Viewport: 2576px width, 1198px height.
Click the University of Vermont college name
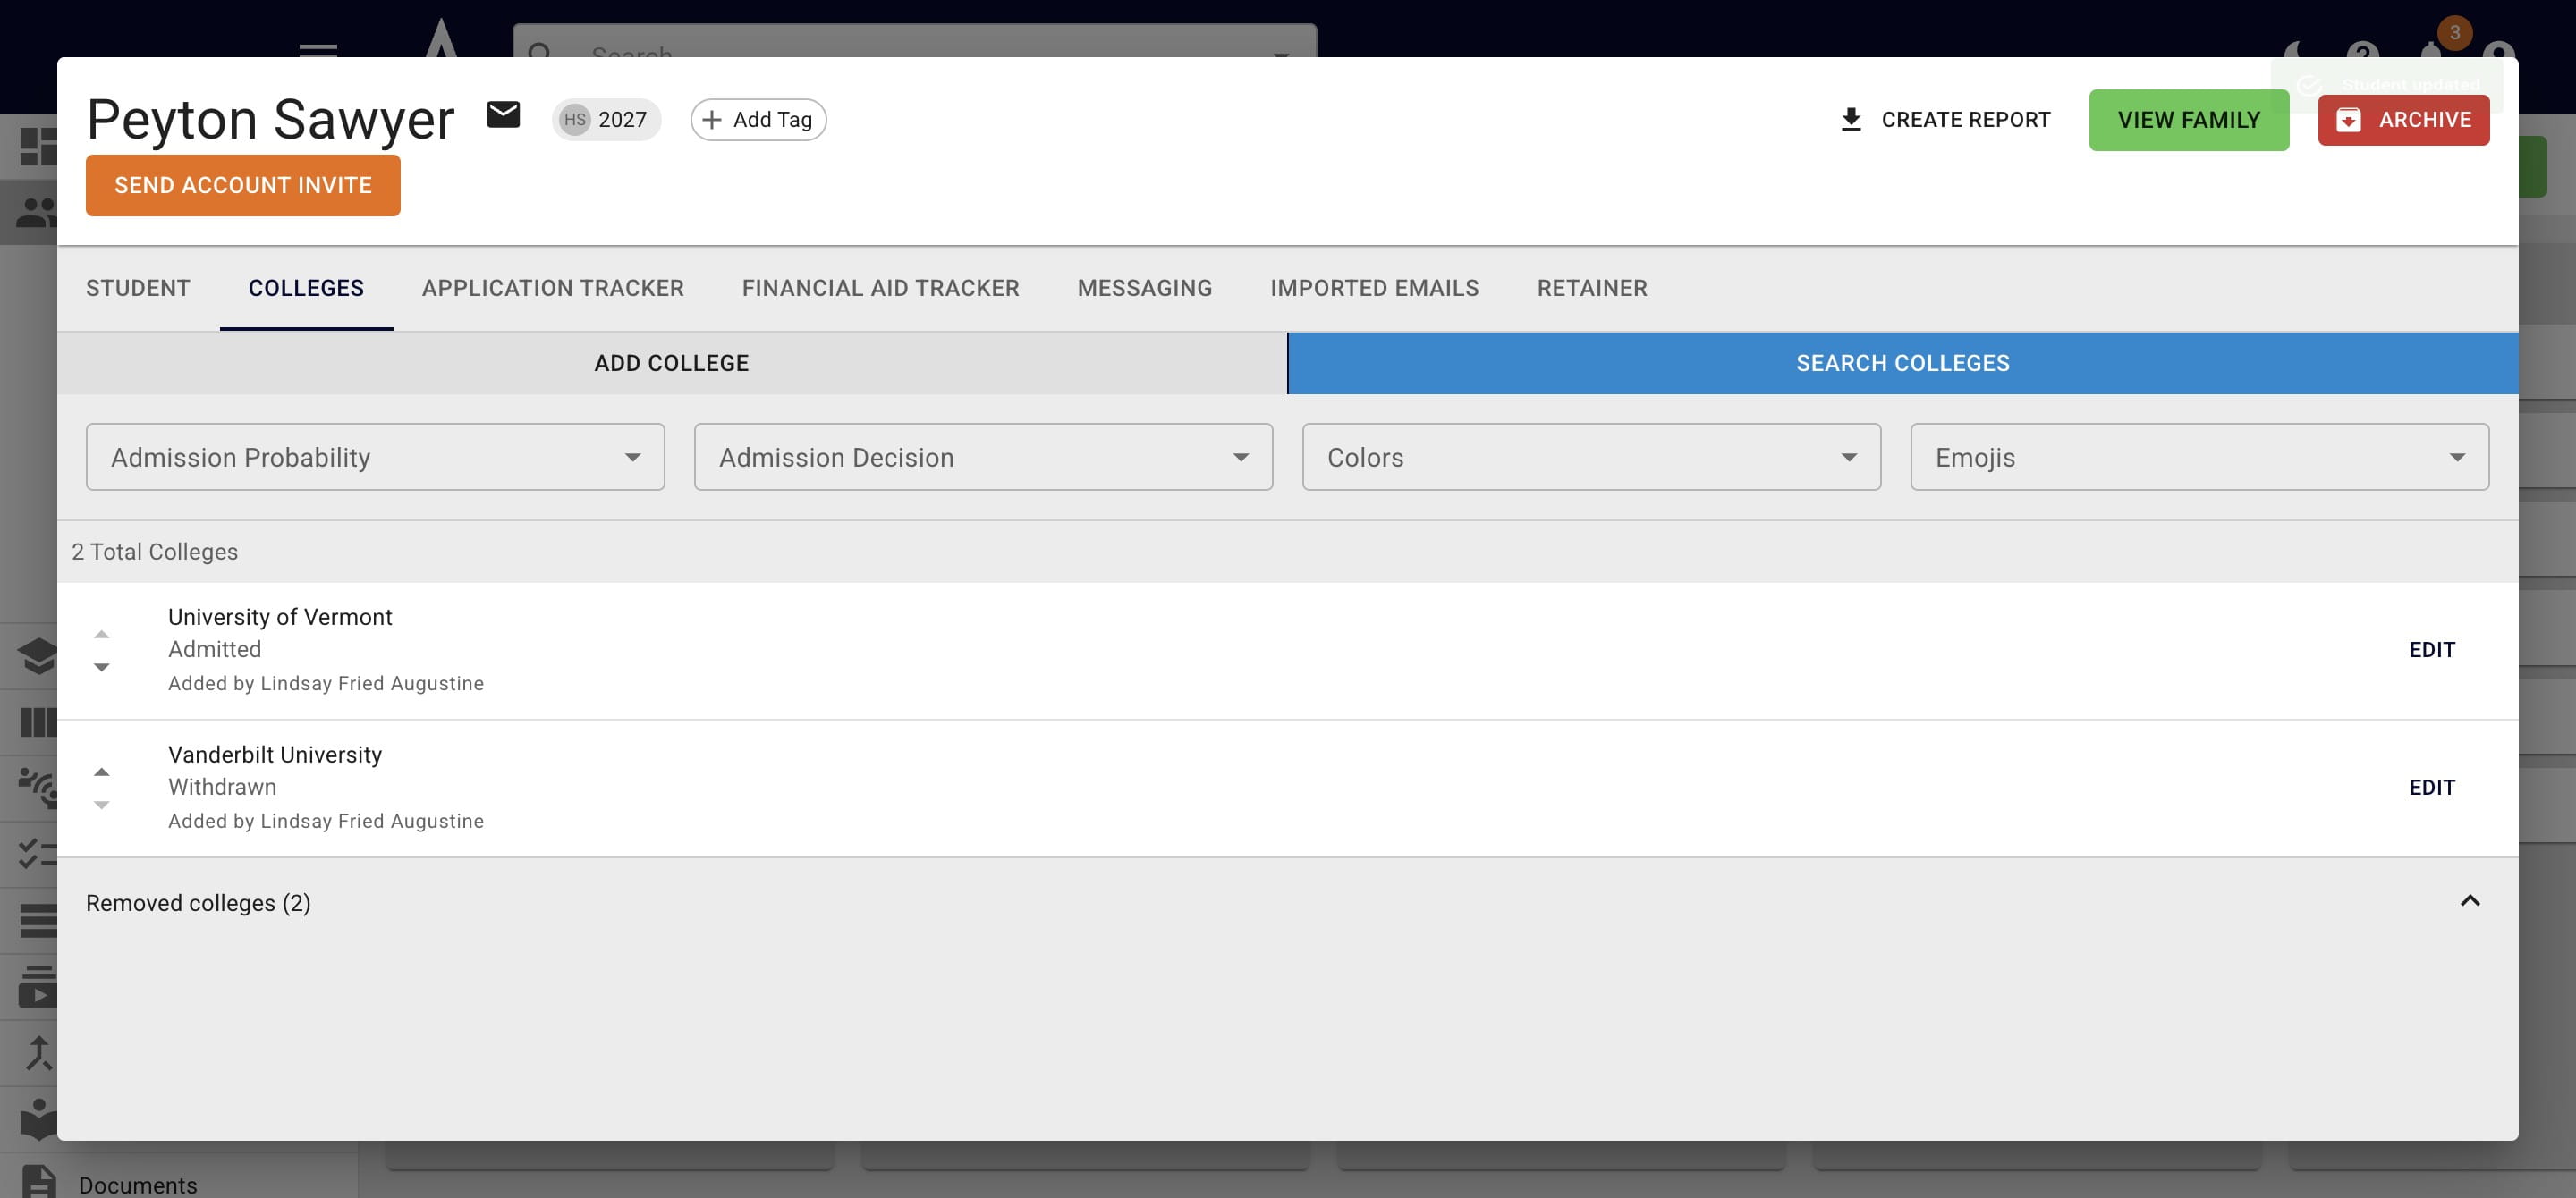(x=280, y=617)
